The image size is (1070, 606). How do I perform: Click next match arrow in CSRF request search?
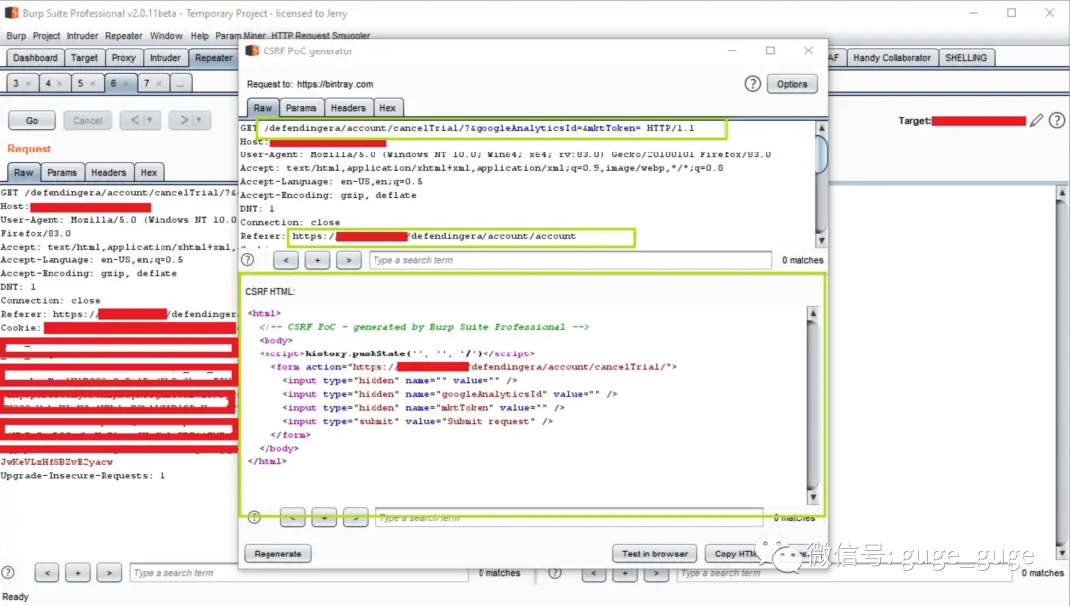pos(348,260)
